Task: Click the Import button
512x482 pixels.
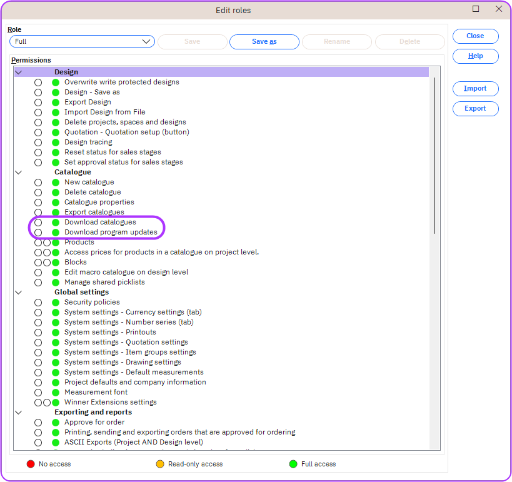Action: [475, 89]
